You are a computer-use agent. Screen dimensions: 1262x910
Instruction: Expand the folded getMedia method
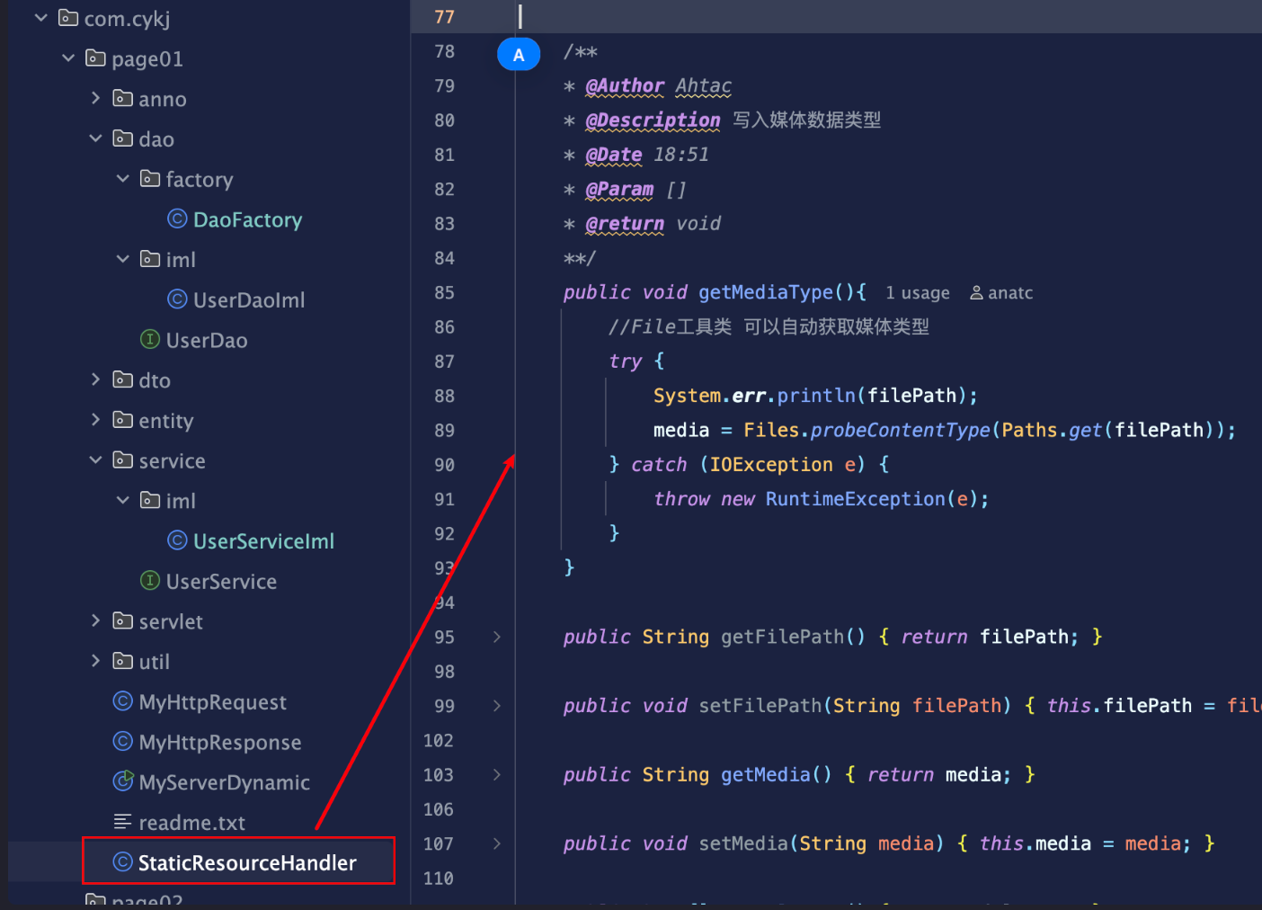497,774
